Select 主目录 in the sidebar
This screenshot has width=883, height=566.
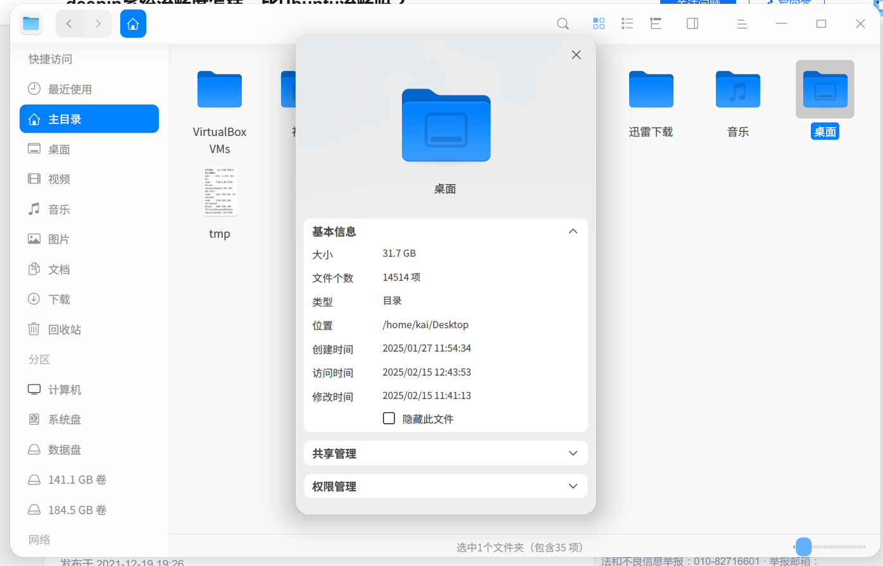click(x=89, y=119)
